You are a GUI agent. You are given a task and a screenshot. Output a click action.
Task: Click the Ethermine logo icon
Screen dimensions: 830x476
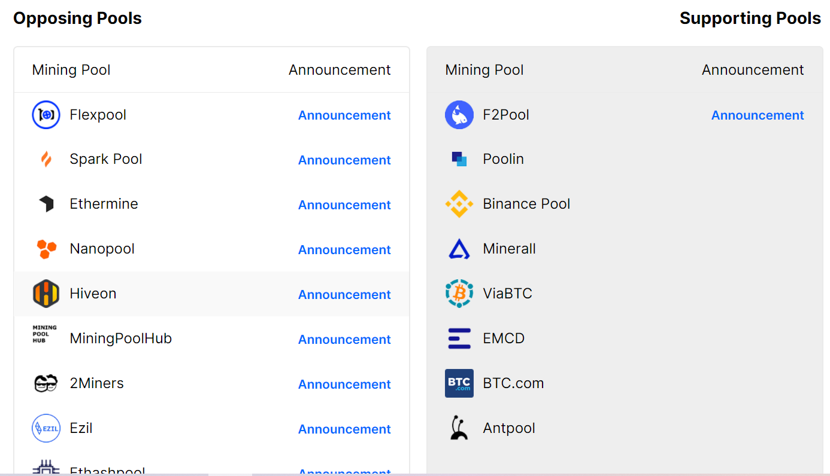(46, 204)
